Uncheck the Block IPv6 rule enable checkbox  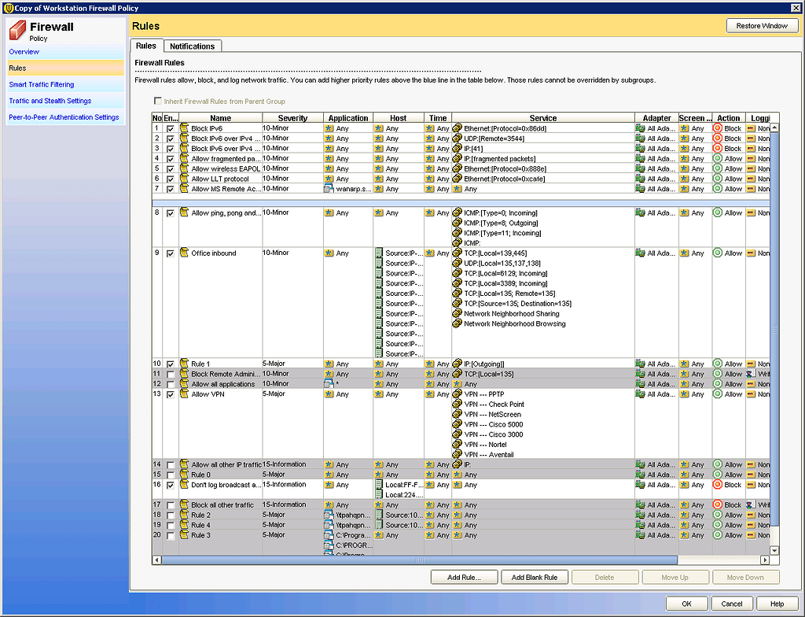tap(171, 127)
